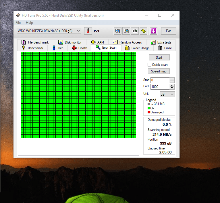Screen dimensions: 220x203
Task: Open the Info tab
Action: (x=58, y=48)
